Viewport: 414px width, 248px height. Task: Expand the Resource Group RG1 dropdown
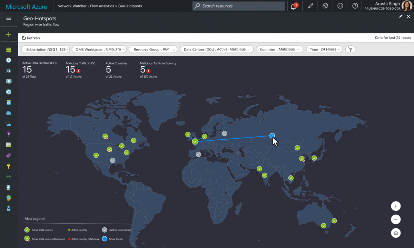click(153, 50)
